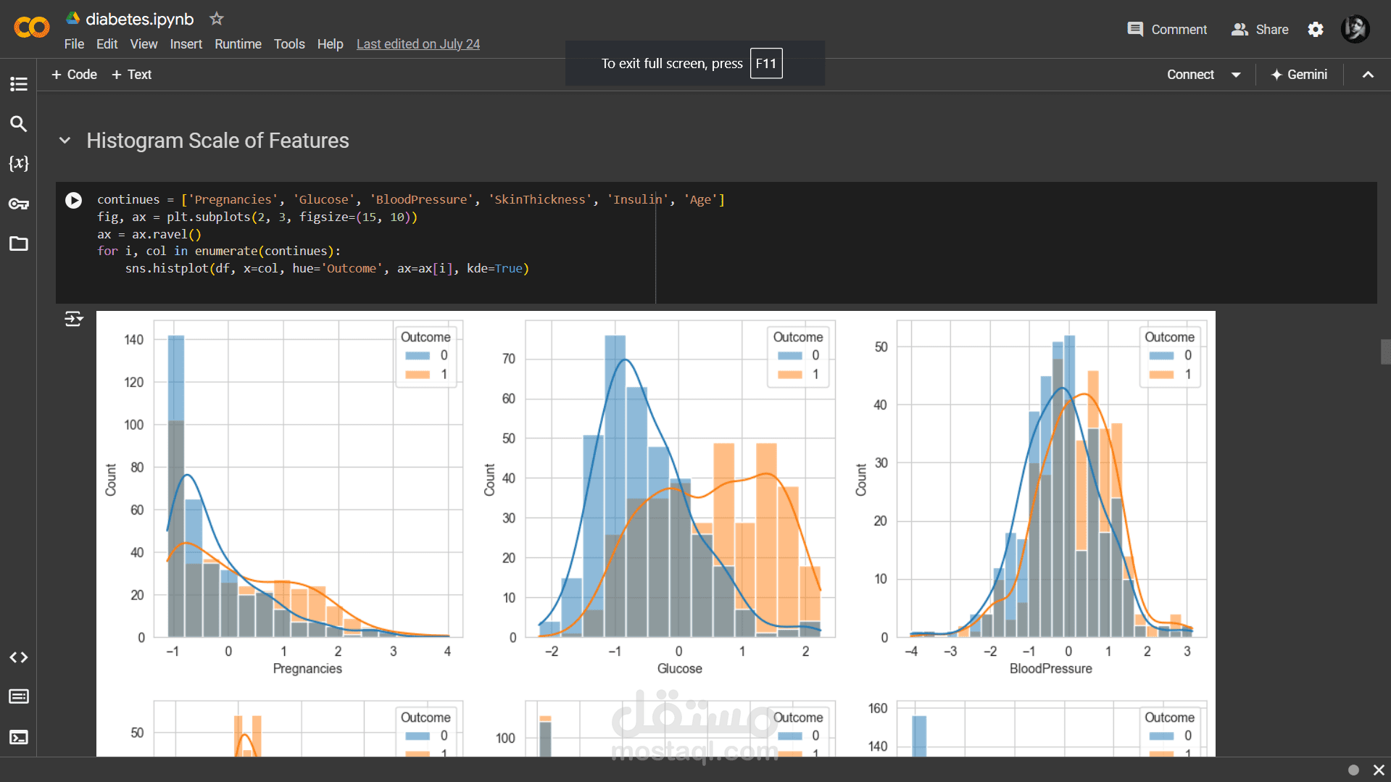1391x782 pixels.
Task: Click the Share button
Action: 1260,30
